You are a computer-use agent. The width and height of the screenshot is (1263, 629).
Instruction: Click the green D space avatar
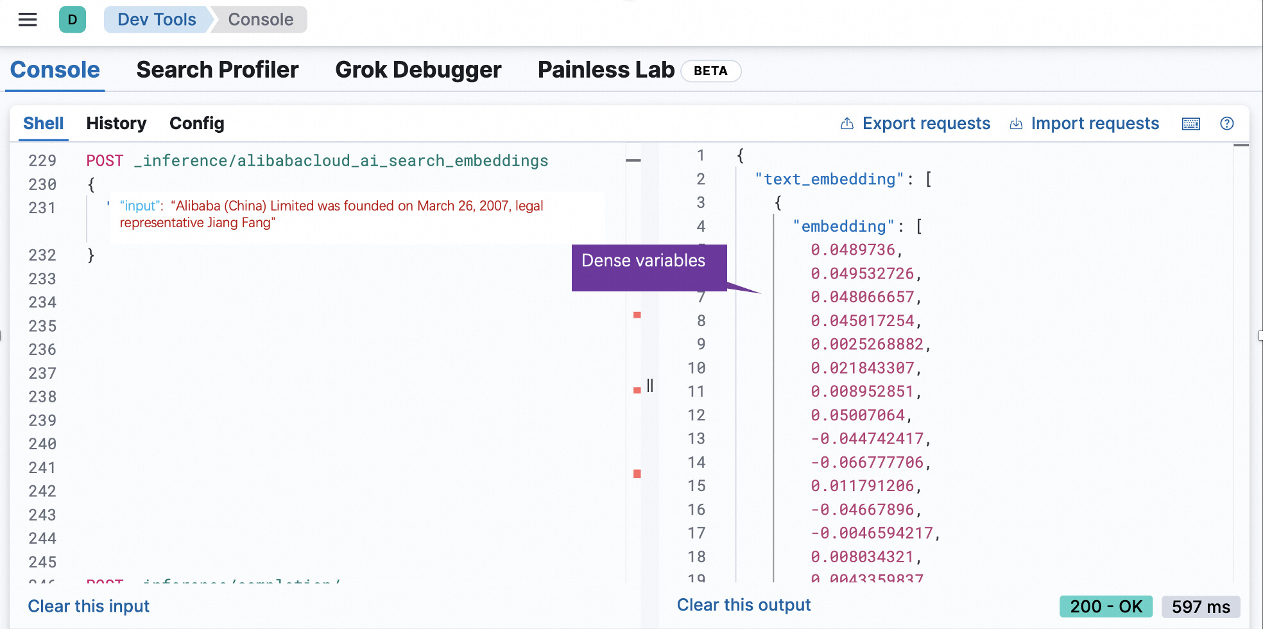coord(73,20)
